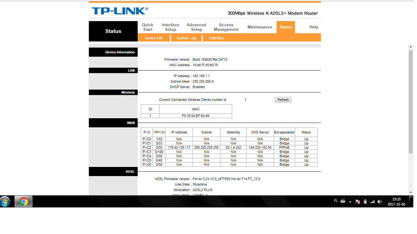Click subnet mask 255.255.255.0 value

pos(203,82)
